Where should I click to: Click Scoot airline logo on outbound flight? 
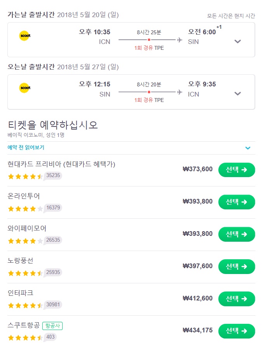[x=24, y=36]
